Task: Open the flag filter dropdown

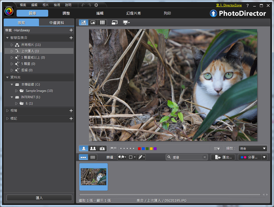Action: 122,157
